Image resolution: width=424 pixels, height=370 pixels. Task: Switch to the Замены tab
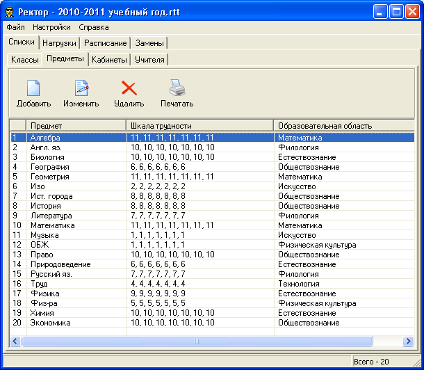pos(149,43)
